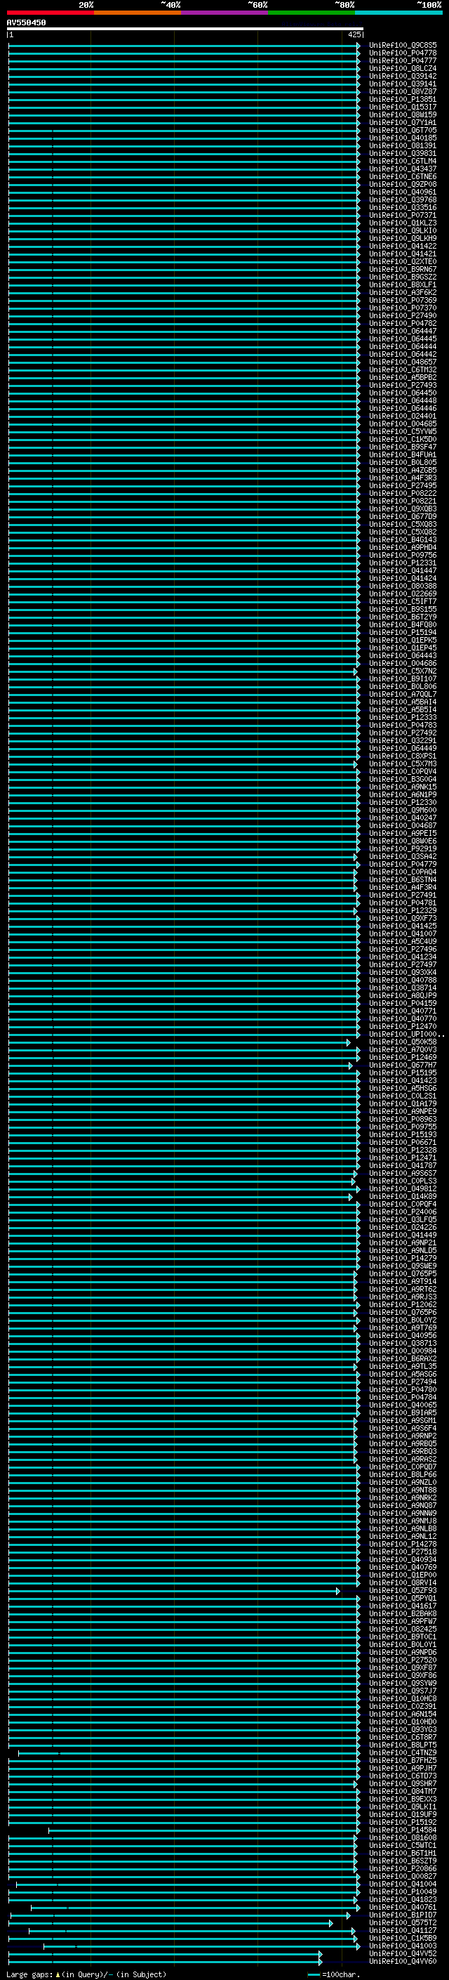
Task: Open the UniRef100_Q8VZ87 hit
Action: [402, 91]
